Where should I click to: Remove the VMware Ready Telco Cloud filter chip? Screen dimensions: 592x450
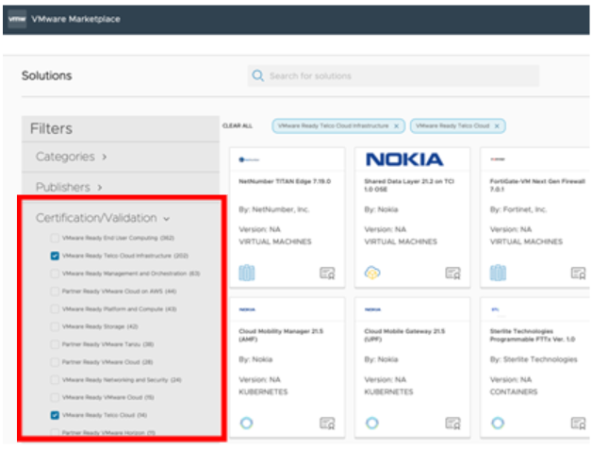(497, 125)
